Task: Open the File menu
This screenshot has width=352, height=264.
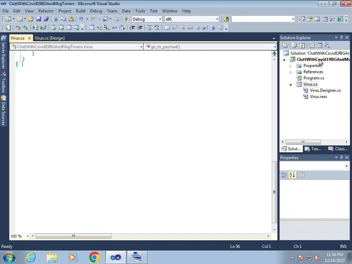Action: (5, 11)
